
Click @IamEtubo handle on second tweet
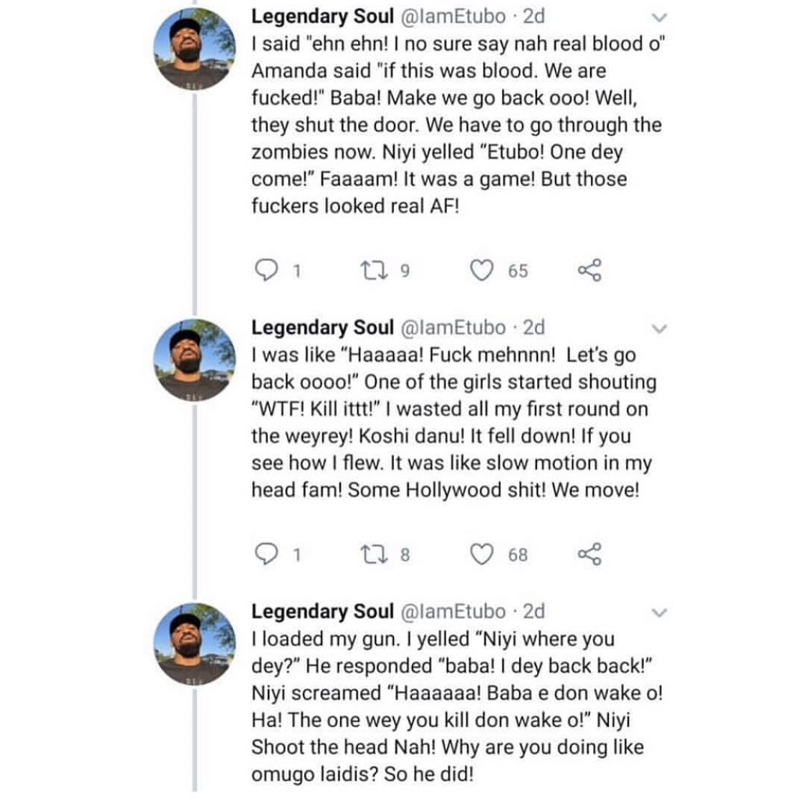click(453, 327)
